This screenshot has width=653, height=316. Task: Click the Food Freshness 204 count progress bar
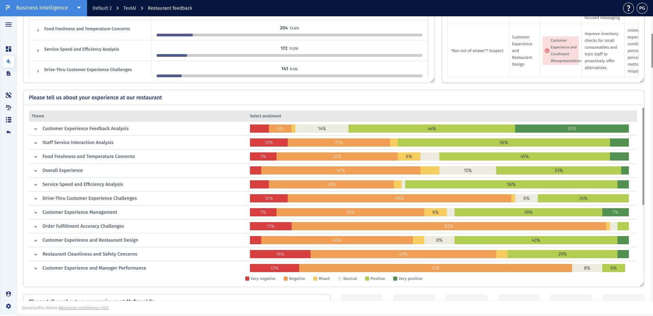pos(289,35)
